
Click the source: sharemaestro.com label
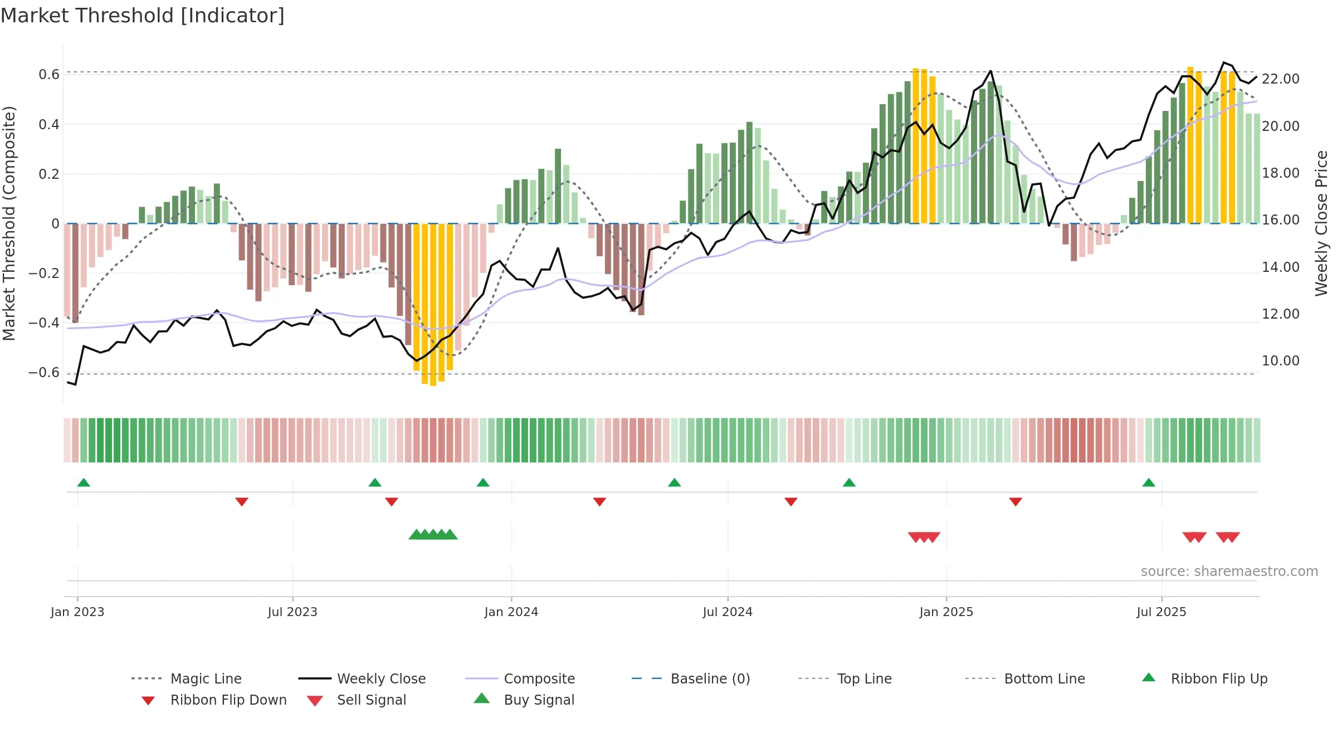(x=1229, y=572)
